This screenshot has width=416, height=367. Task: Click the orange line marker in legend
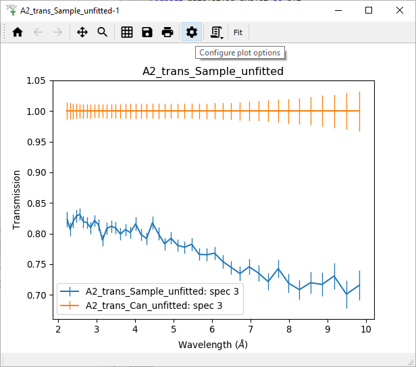pyautogui.click(x=70, y=305)
